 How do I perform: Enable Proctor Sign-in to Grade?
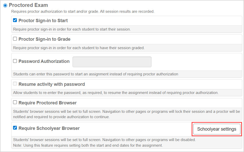[x=14, y=39]
